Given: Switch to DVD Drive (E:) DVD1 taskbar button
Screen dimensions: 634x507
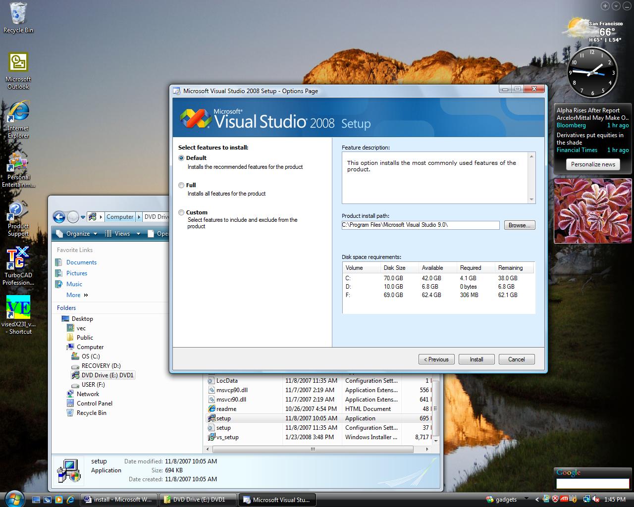Looking at the screenshot, I should 198,500.
